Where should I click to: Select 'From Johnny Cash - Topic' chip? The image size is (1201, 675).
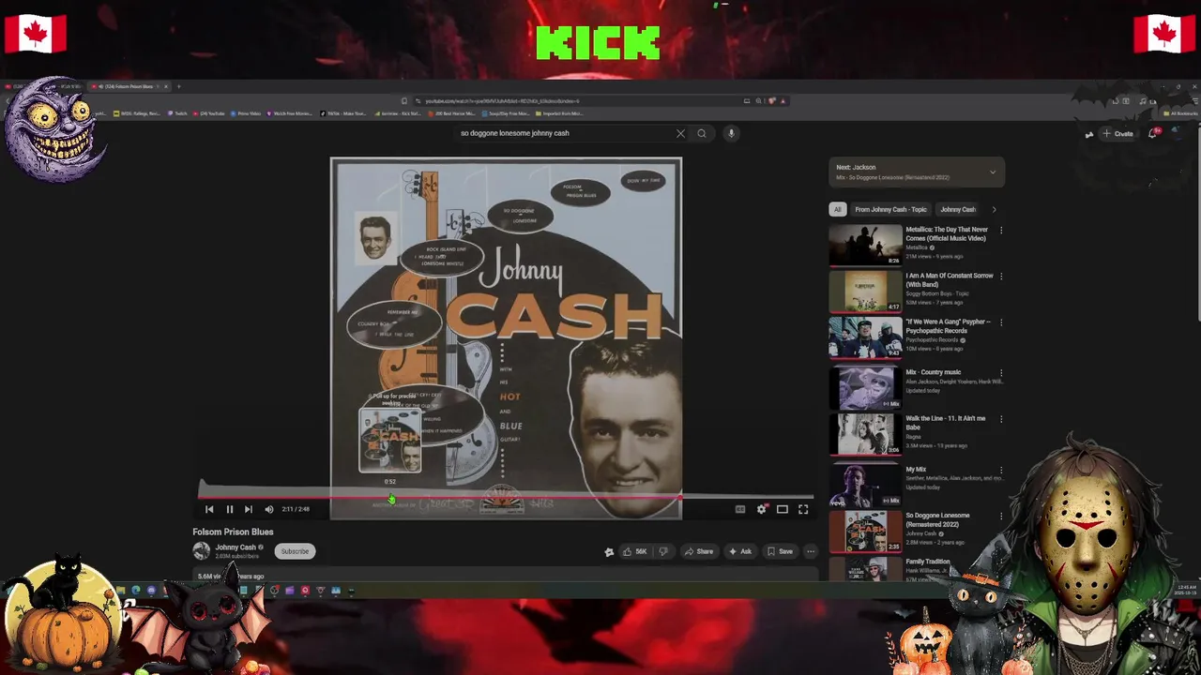point(890,209)
